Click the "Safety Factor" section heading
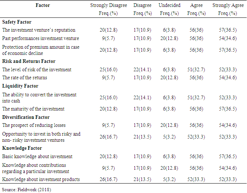This screenshot has width=247, height=193. click(x=17, y=22)
